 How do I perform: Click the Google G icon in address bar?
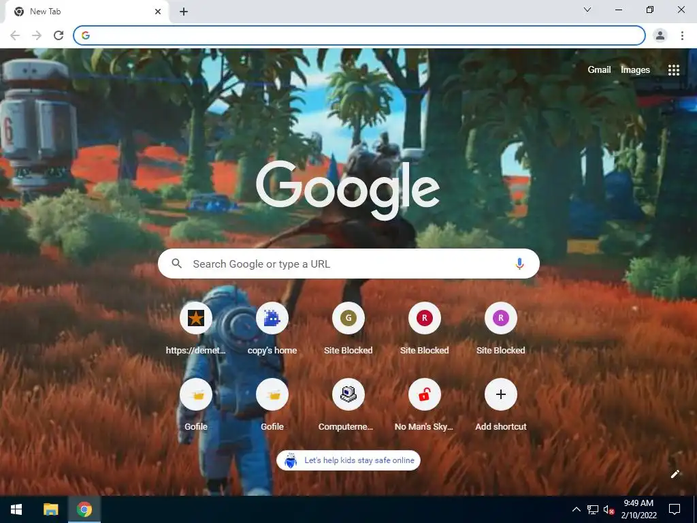[86, 35]
